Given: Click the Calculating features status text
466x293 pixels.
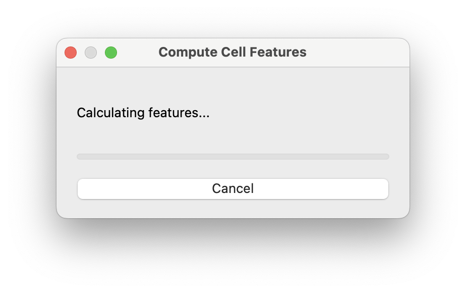Looking at the screenshot, I should pos(143,113).
